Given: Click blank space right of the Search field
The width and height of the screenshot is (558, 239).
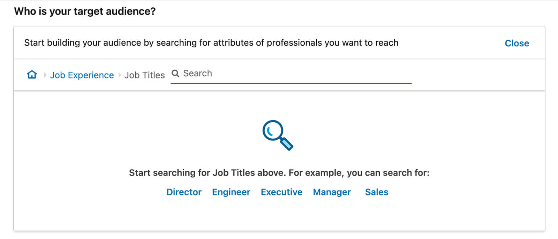Looking at the screenshot, I should pos(478,75).
